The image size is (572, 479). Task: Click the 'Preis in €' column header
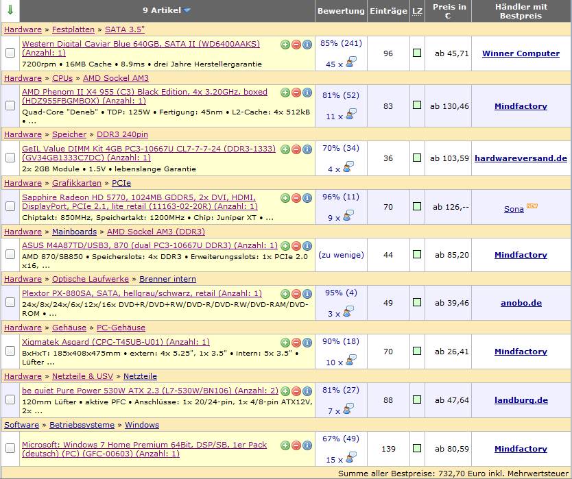coord(449,11)
